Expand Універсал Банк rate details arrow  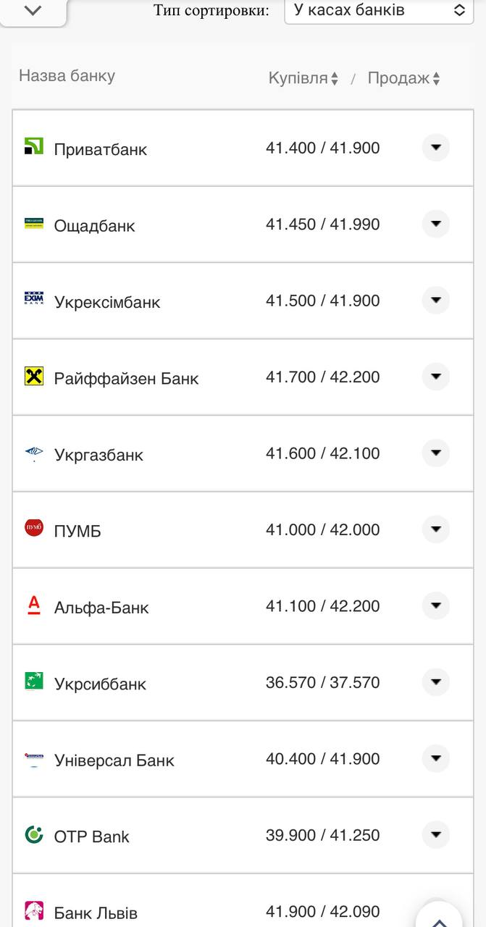pyautogui.click(x=436, y=759)
